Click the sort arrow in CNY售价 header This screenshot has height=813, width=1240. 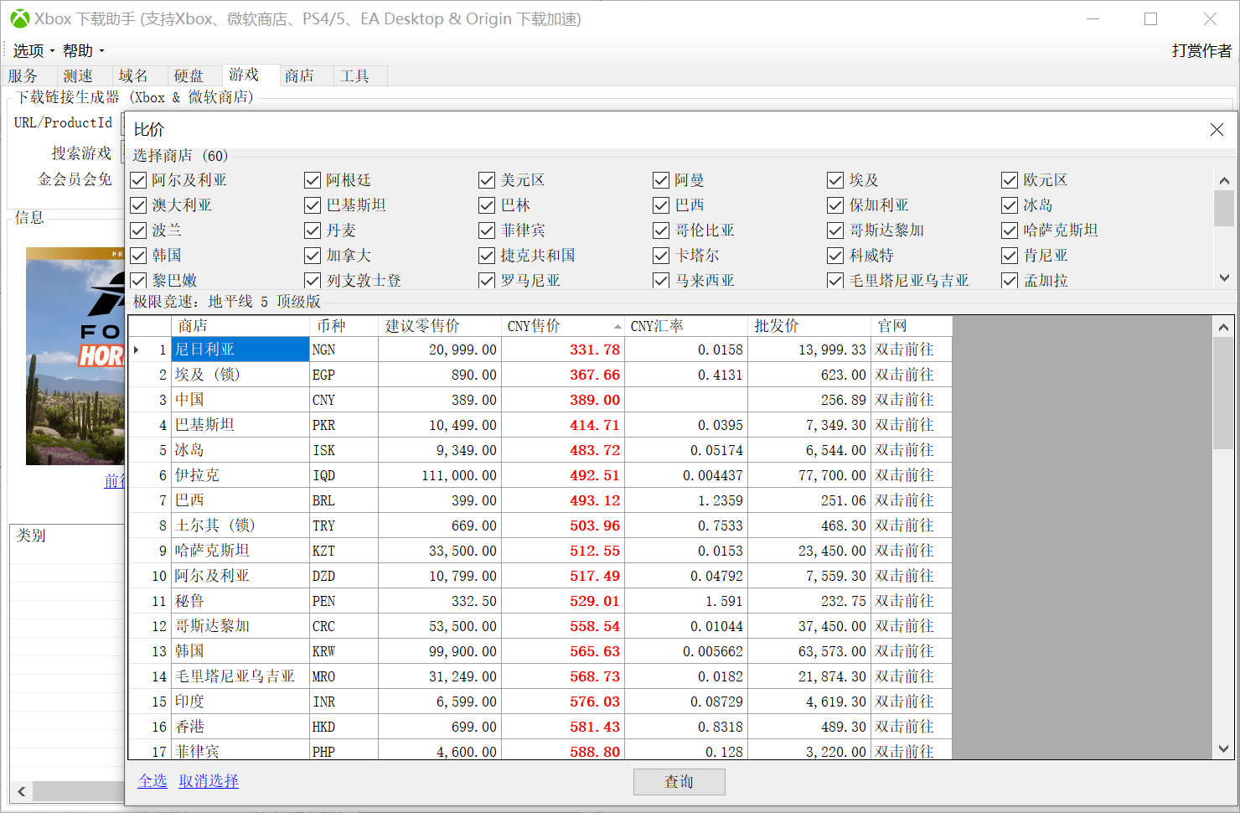click(x=617, y=327)
